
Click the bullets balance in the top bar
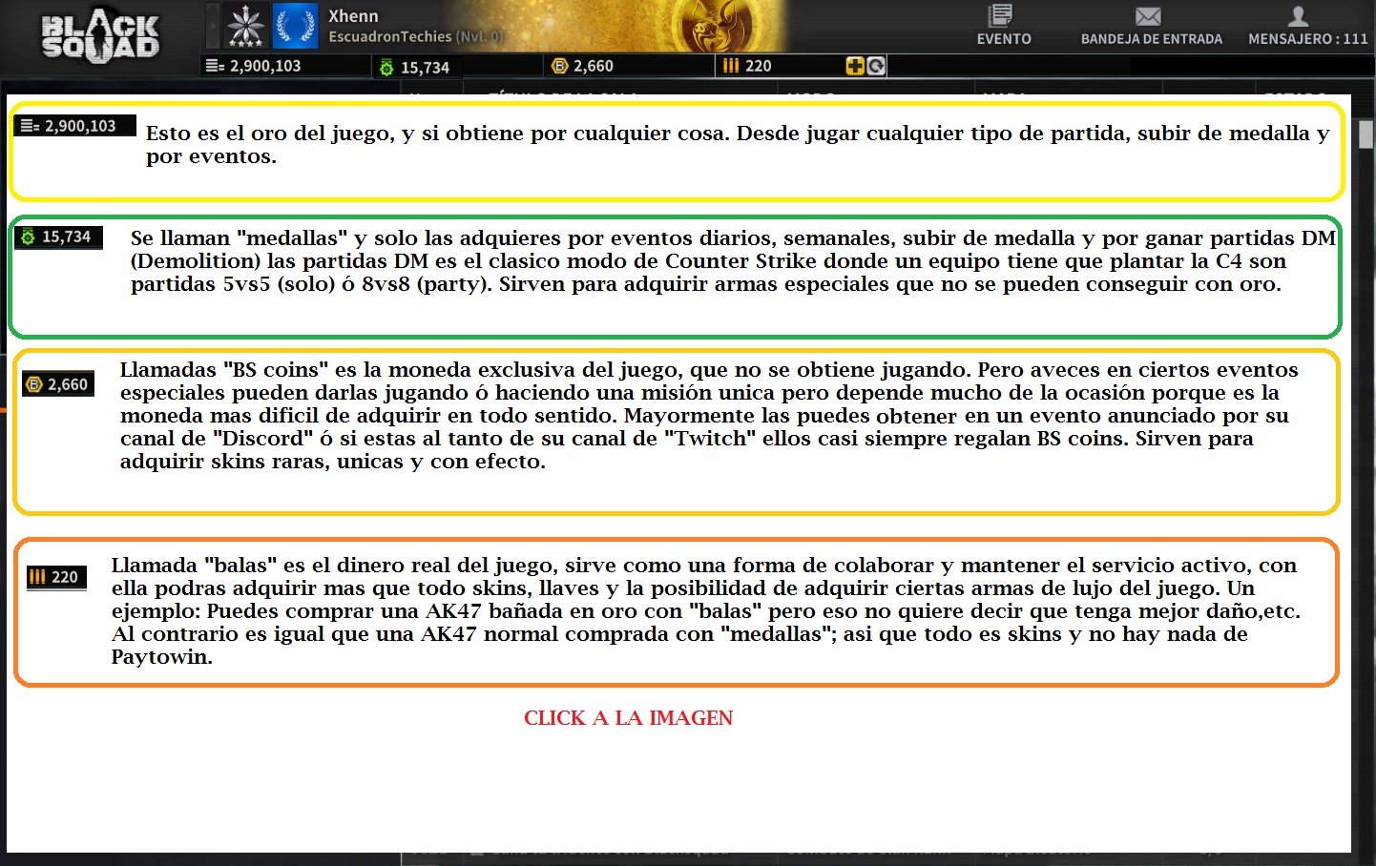pos(747,66)
